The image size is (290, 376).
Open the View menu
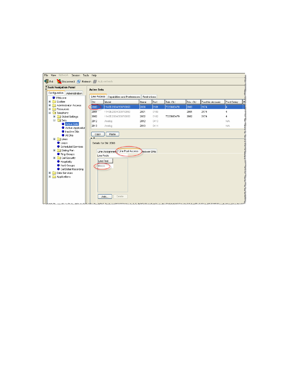point(54,75)
